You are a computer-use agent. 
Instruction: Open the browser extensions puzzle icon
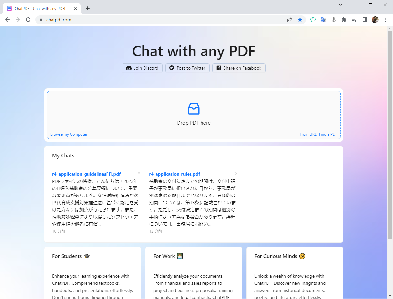pos(344,20)
